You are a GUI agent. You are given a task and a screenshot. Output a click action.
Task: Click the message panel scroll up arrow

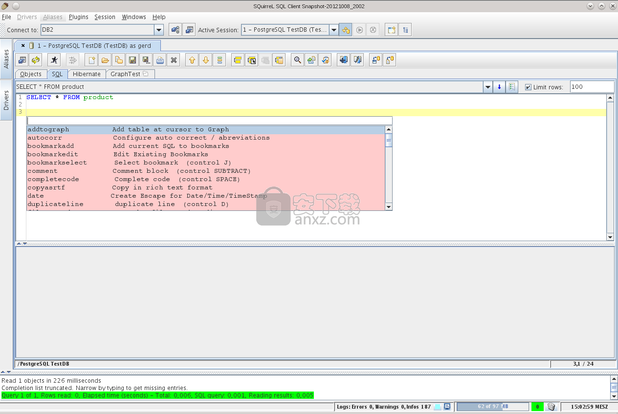[614, 379]
